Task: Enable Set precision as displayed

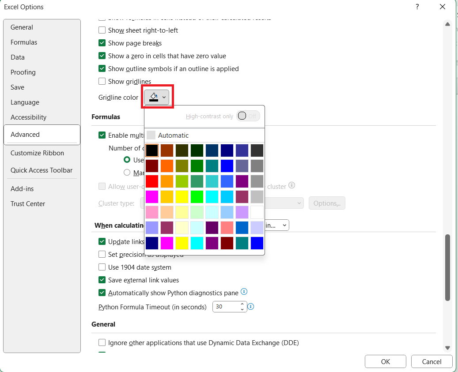Action: click(102, 255)
